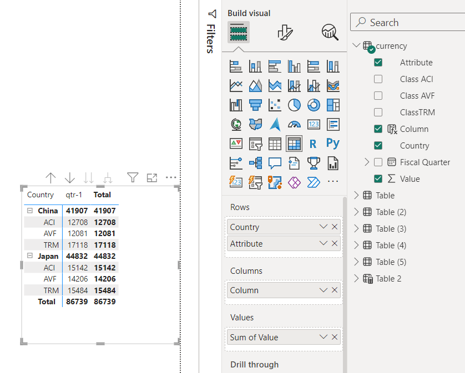
Task: Uncheck the Value field
Action: point(378,178)
